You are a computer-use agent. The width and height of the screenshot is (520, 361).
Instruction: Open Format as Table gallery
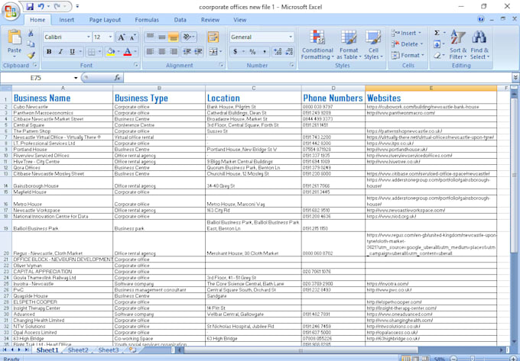pos(349,45)
